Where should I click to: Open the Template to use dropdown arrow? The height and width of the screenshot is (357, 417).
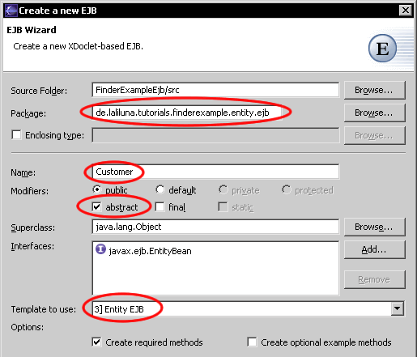click(x=398, y=308)
